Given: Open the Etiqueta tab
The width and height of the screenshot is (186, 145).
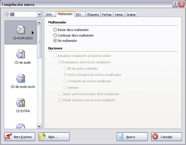Looking at the screenshot, I should tap(93, 14).
